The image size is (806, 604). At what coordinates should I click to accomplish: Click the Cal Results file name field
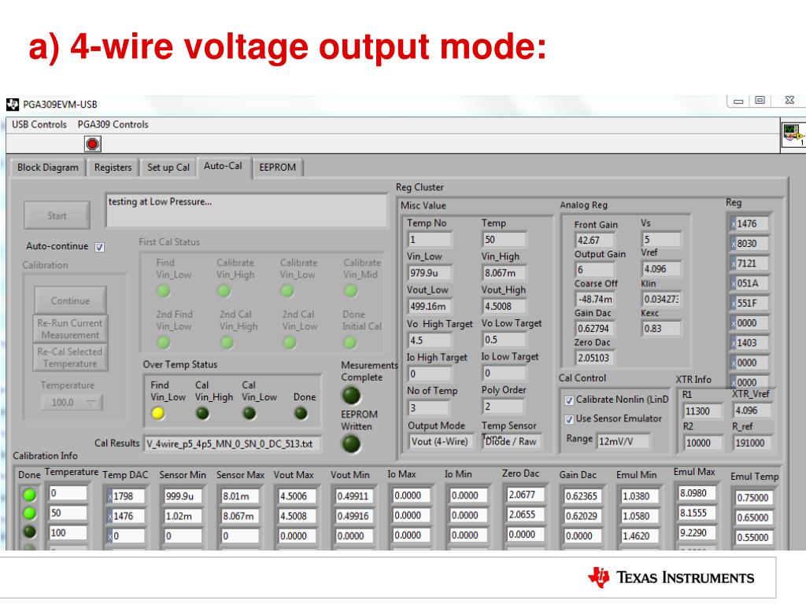point(232,444)
